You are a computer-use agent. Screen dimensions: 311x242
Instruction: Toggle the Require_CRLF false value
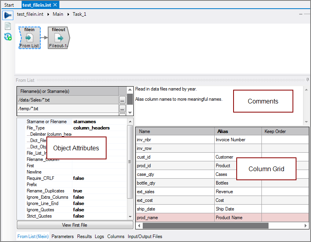pos(79,178)
